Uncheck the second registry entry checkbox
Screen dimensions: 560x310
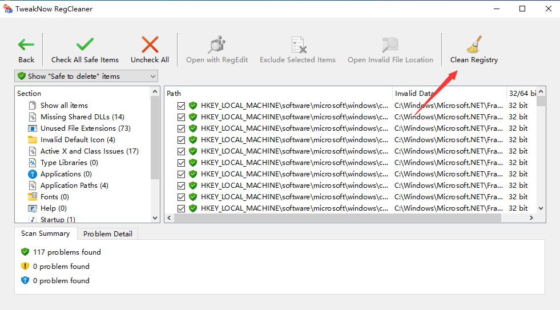point(181,117)
